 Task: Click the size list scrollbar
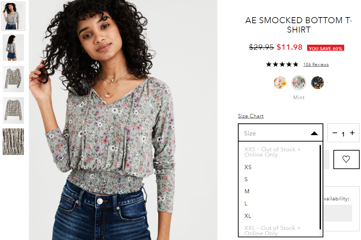pyautogui.click(x=320, y=187)
